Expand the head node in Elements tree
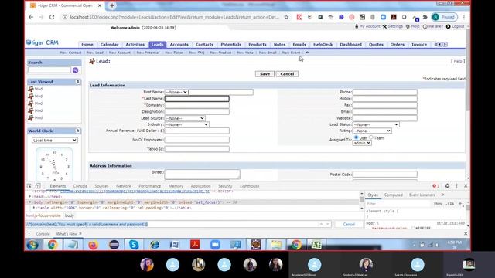 [30, 196]
